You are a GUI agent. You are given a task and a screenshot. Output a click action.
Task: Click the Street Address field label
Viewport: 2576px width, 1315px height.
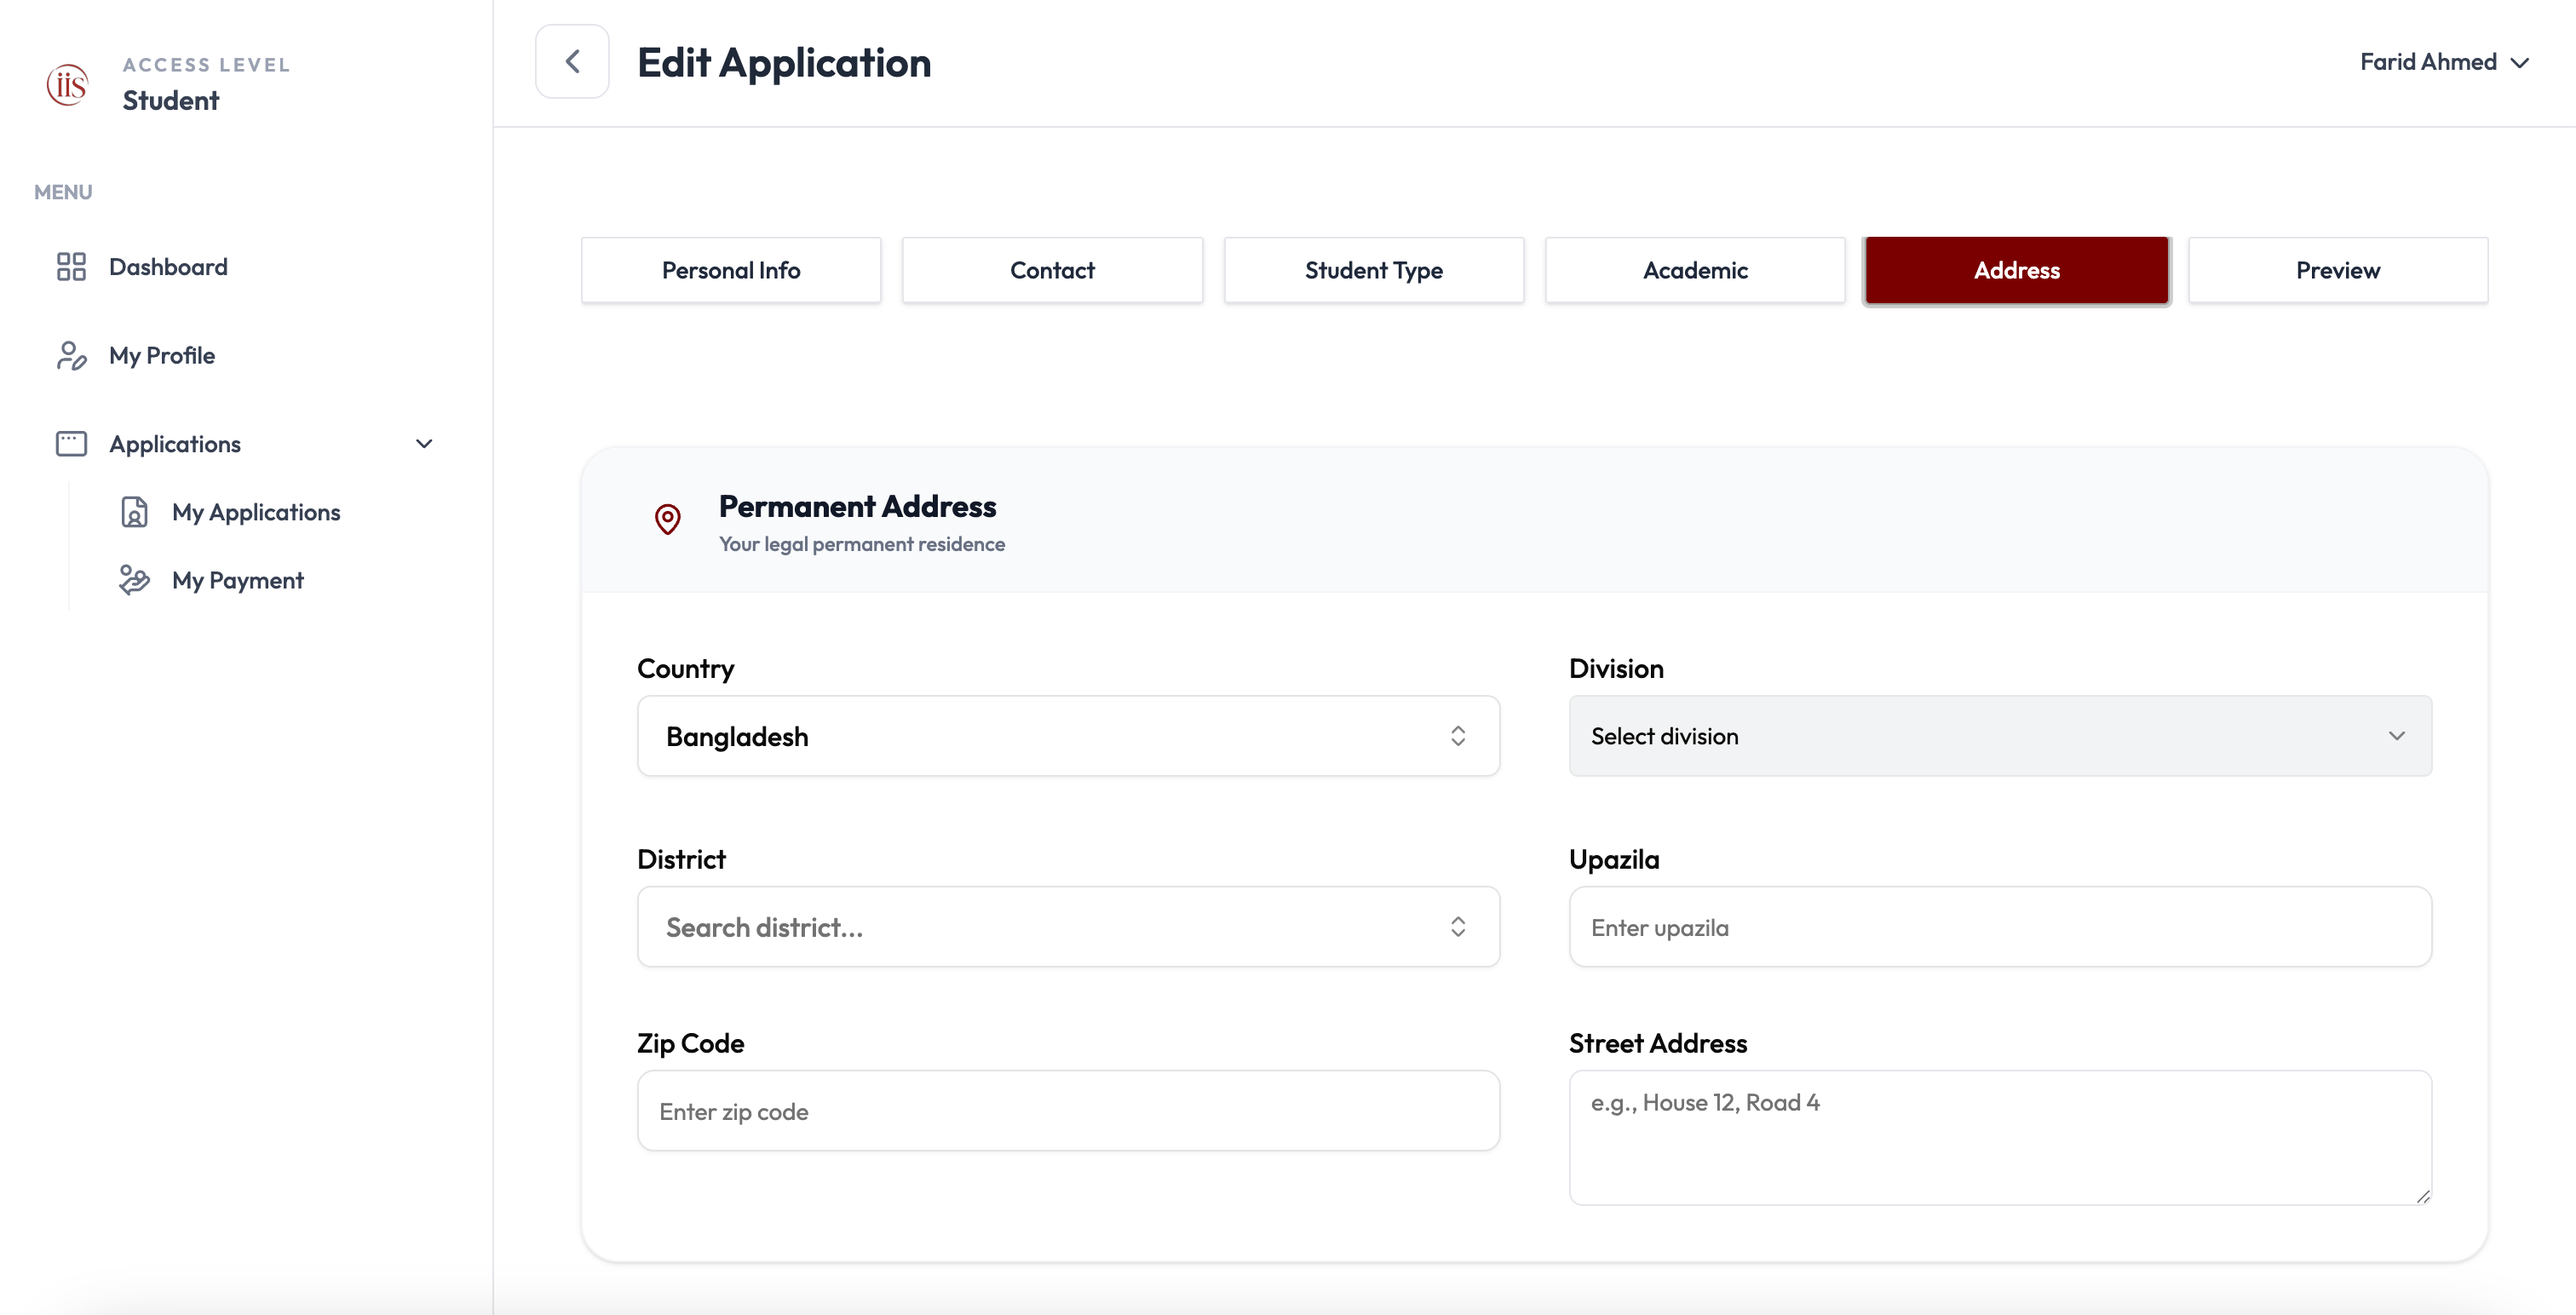point(1658,1043)
